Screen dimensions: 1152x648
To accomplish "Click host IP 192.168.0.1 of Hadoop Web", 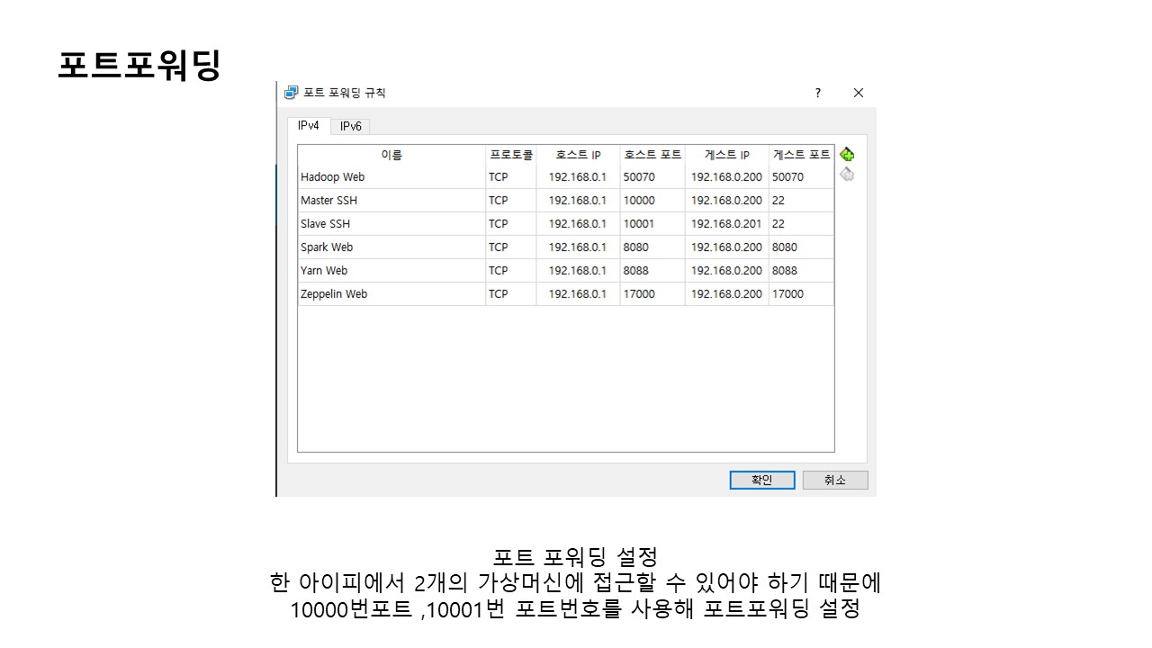I will pyautogui.click(x=578, y=177).
